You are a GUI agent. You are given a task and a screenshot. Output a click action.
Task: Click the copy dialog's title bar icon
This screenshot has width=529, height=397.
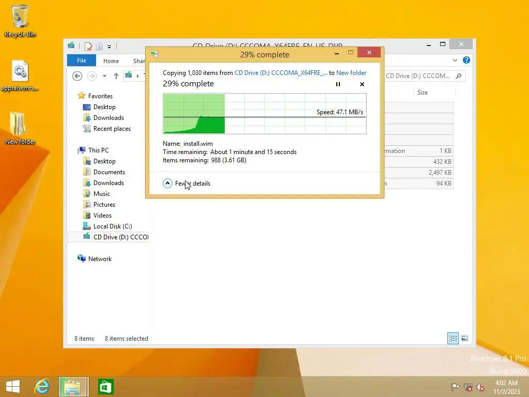tap(154, 54)
